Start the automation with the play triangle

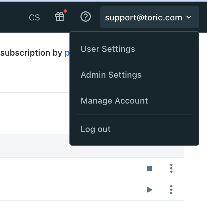tap(150, 190)
